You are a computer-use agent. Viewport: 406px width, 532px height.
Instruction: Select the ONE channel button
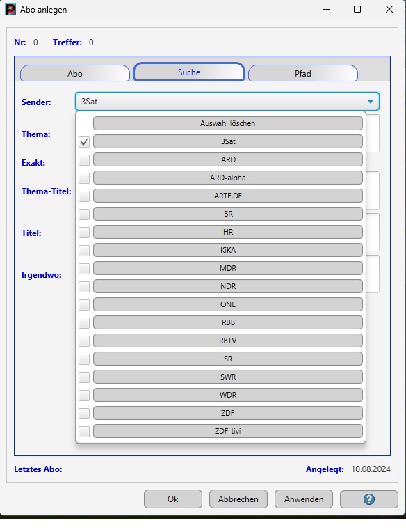228,304
